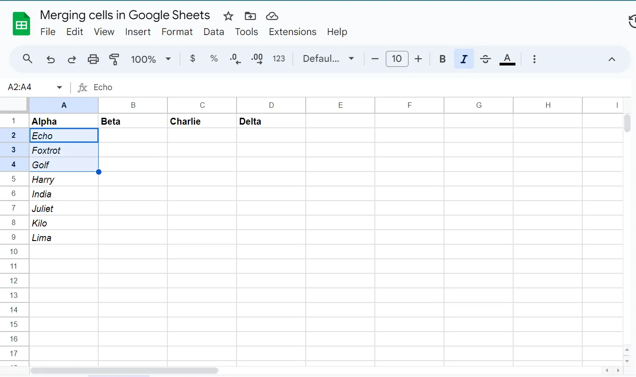
Task: Select the Harry cell
Action: (64, 179)
